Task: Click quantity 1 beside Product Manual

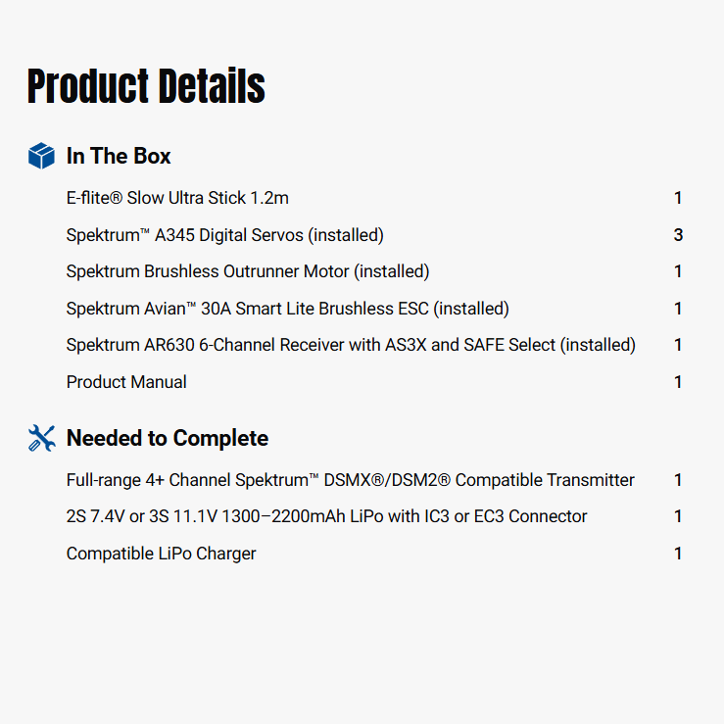Action: click(x=678, y=382)
